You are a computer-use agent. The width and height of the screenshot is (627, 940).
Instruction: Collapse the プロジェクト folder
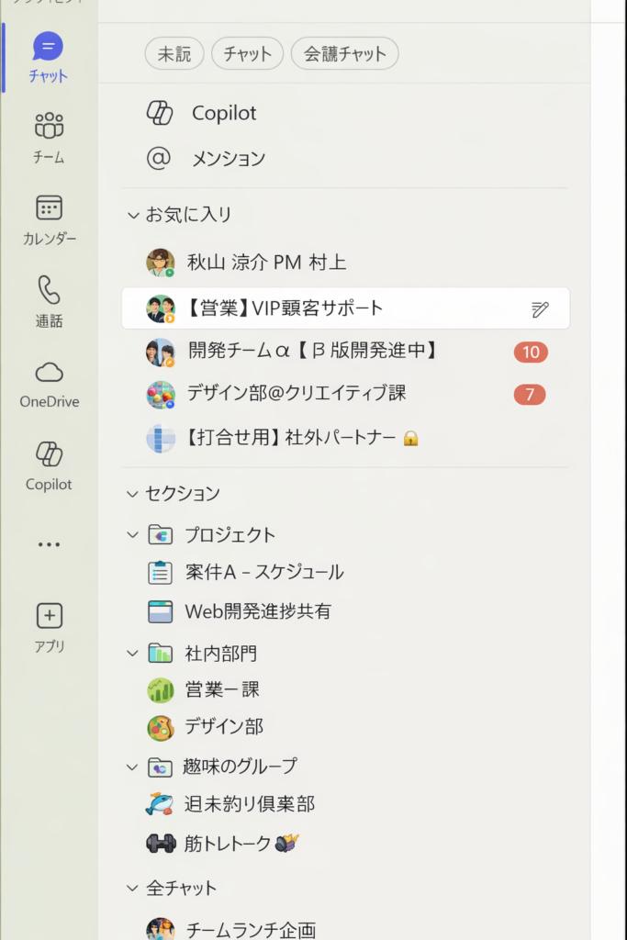click(133, 535)
